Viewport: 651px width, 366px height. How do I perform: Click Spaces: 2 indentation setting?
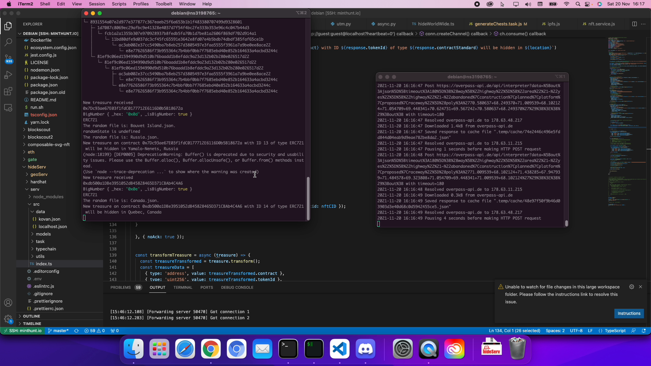pos(555,331)
